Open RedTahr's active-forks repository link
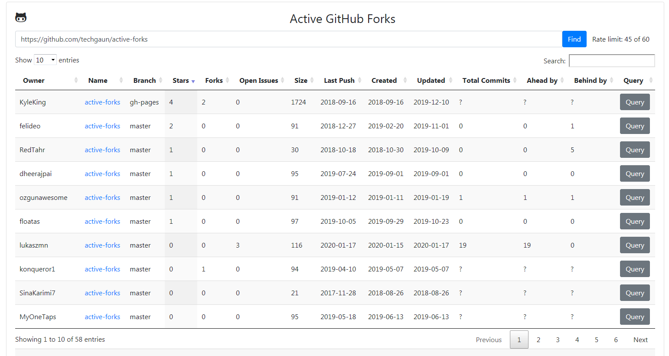The width and height of the screenshot is (669, 356). tap(102, 150)
